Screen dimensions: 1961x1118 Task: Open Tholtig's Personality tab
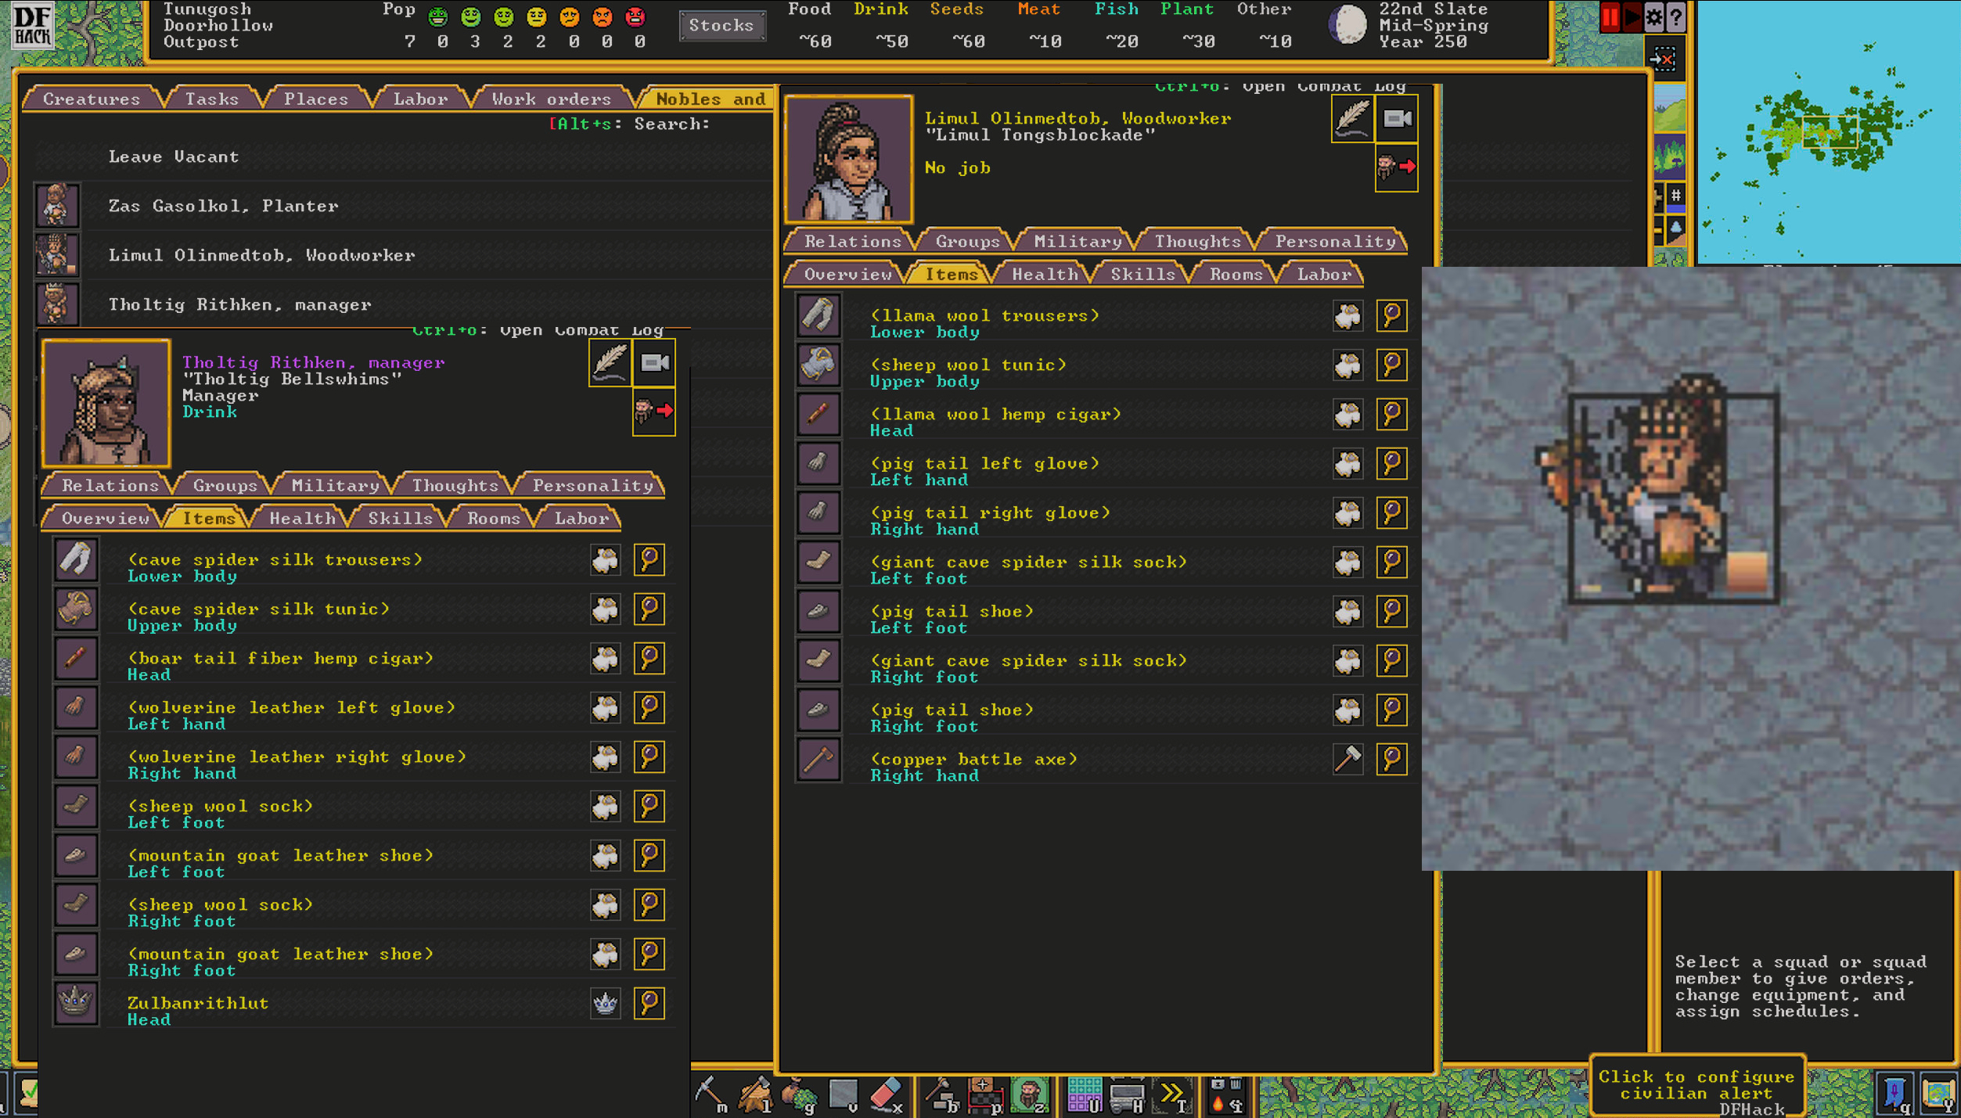pos(592,486)
